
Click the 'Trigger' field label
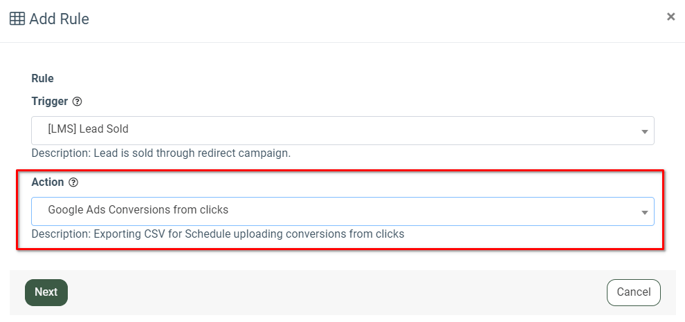pos(50,101)
